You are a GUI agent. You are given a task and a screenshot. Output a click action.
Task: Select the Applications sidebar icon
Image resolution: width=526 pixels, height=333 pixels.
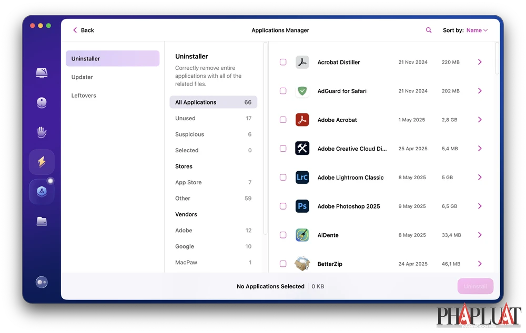[42, 192]
